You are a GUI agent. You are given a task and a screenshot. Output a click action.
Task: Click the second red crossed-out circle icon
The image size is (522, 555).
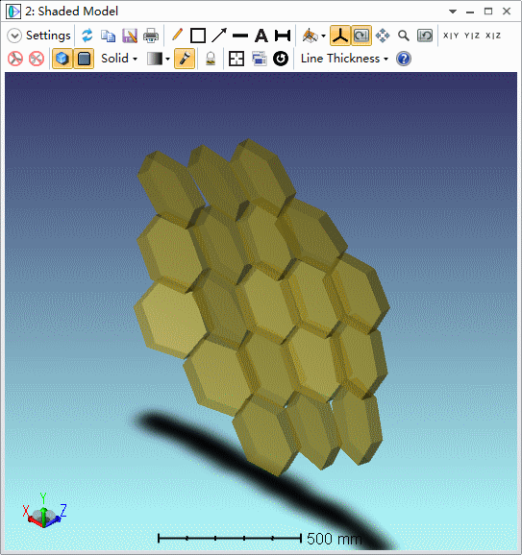[37, 59]
